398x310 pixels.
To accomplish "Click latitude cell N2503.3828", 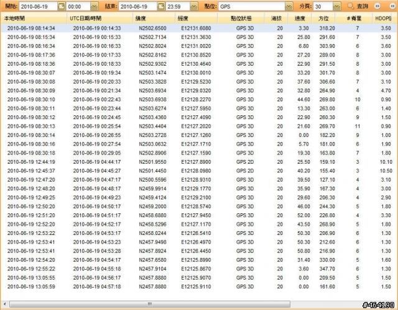I will pos(152,82).
